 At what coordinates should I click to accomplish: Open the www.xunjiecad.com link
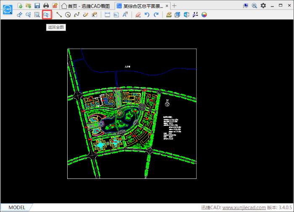click(244, 207)
